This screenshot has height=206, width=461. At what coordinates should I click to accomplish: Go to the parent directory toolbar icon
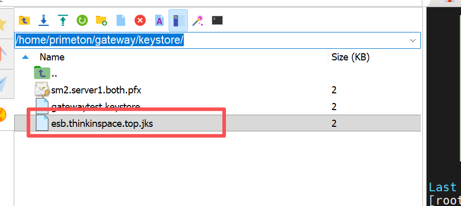tap(24, 20)
